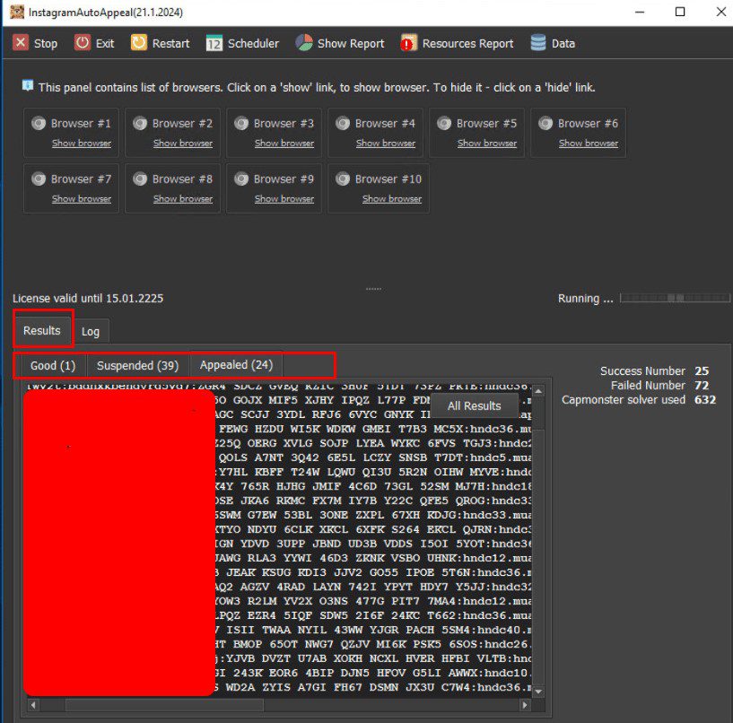Switch to the Log tab
Image resolution: width=733 pixels, height=723 pixels.
[91, 331]
